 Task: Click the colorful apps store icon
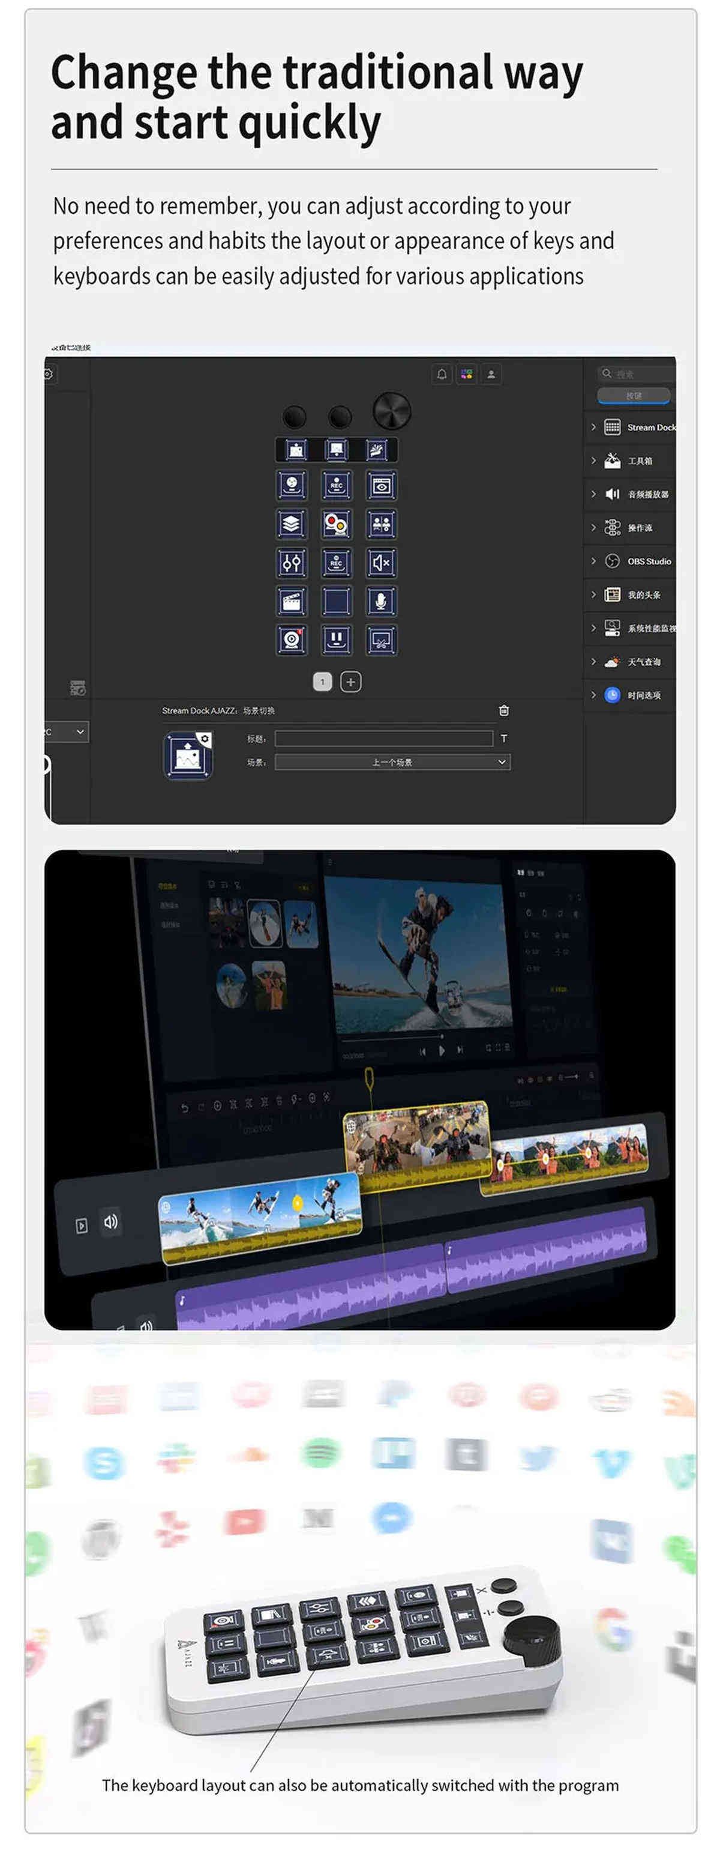[467, 374]
